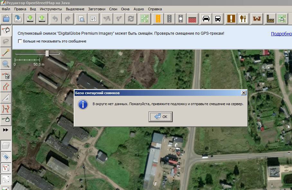The image size is (292, 190).
Task: Click the Redo arrow icon
Action: (67, 19)
